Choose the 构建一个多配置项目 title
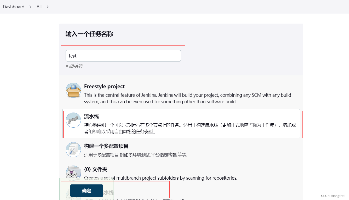Image resolution: width=349 pixels, height=200 pixels. (x=106, y=146)
